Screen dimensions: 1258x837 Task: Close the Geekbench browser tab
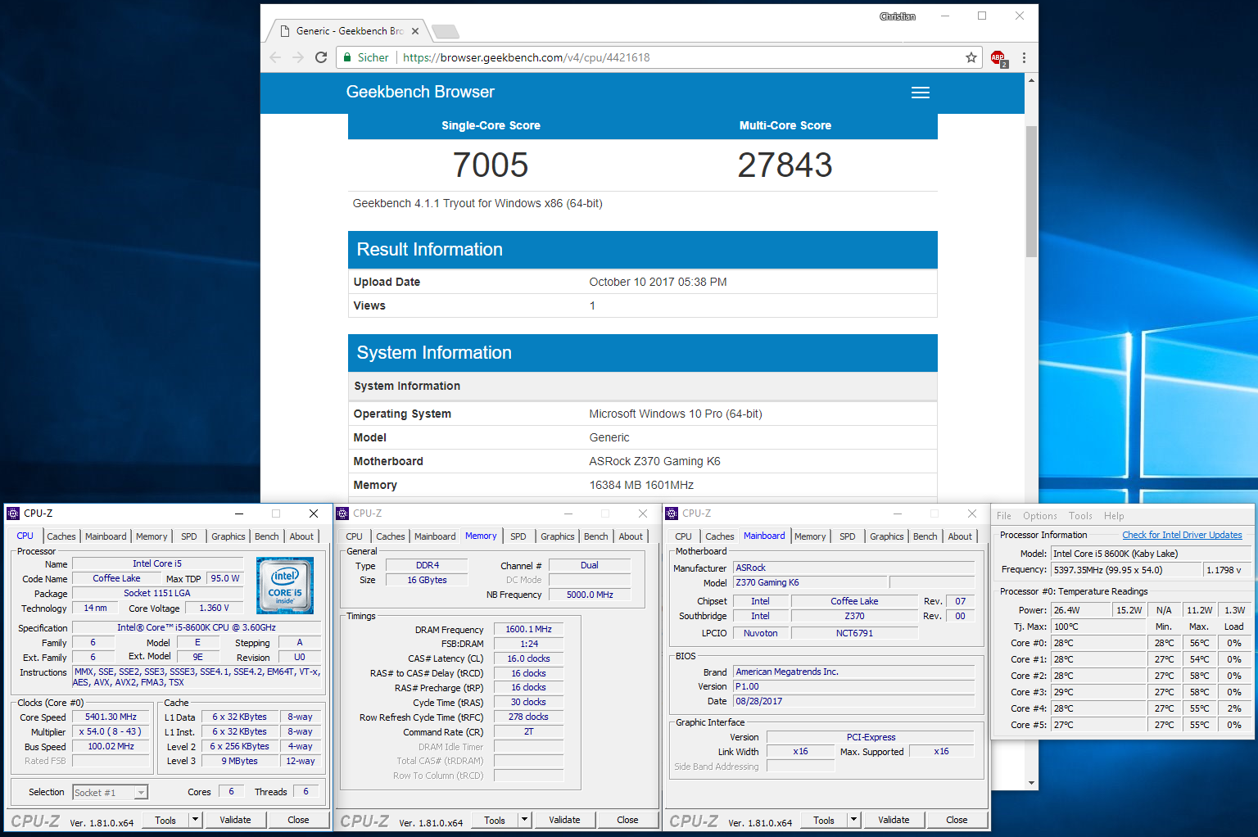coord(415,31)
